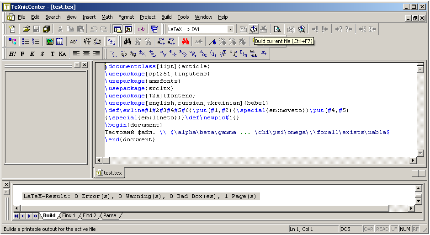Insert bulleted list via toolbar icon
430x235 pixels.
(x=26, y=42)
